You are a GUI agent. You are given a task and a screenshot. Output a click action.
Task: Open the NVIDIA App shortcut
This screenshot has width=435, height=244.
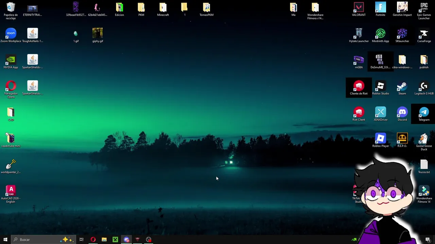pos(11,62)
